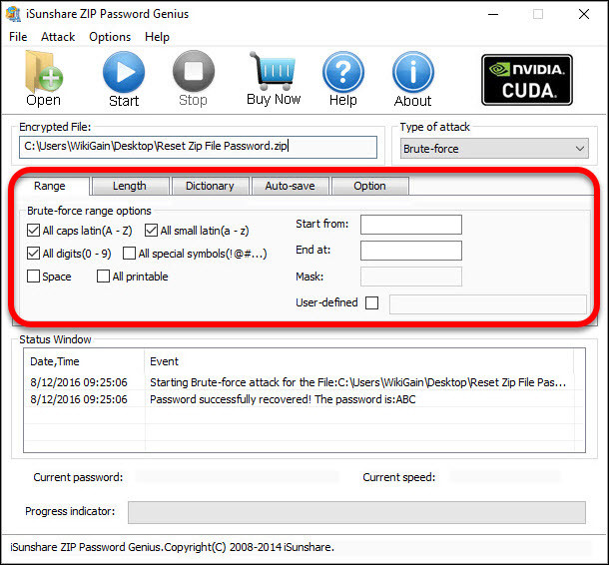Click the Help question mark icon
This screenshot has width=609, height=565.
[343, 79]
